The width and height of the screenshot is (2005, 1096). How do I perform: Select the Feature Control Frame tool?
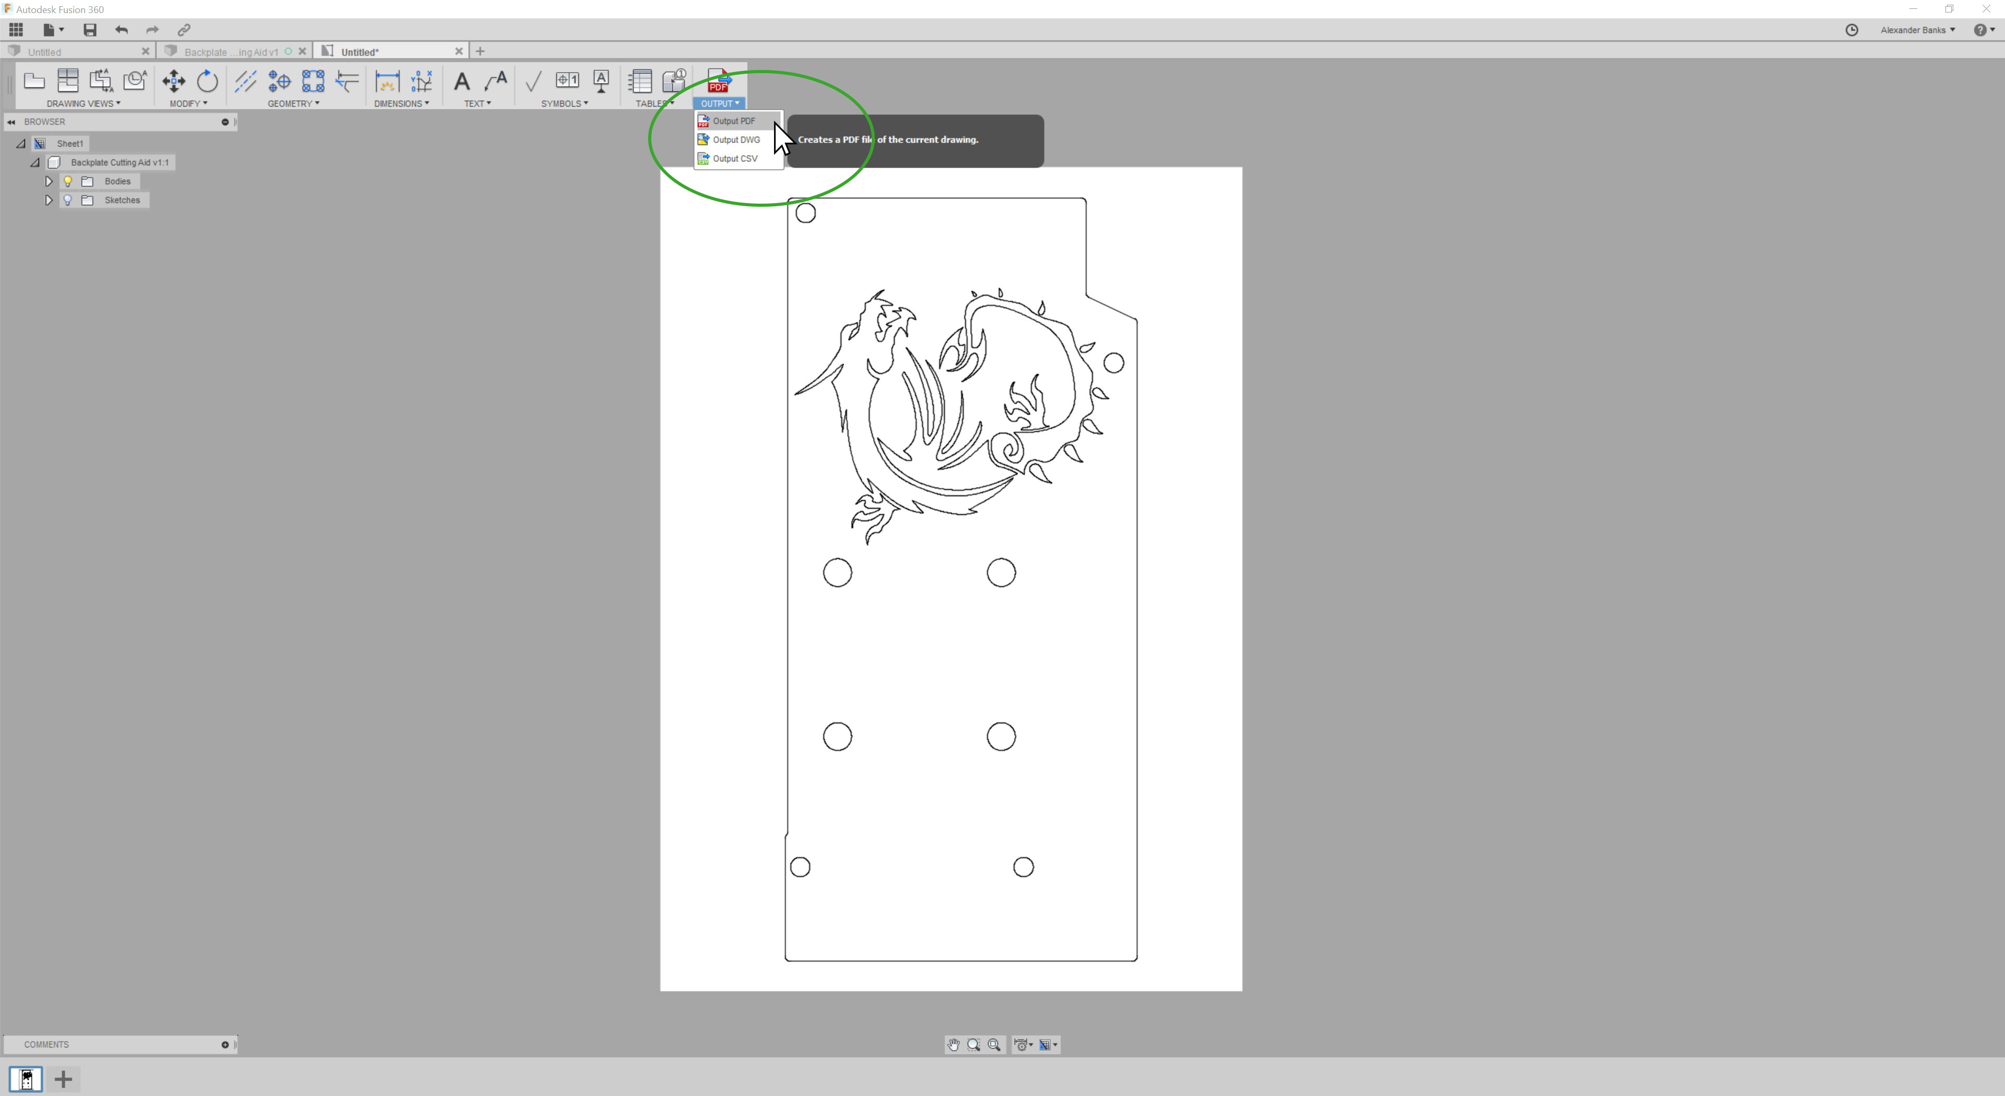pos(567,80)
